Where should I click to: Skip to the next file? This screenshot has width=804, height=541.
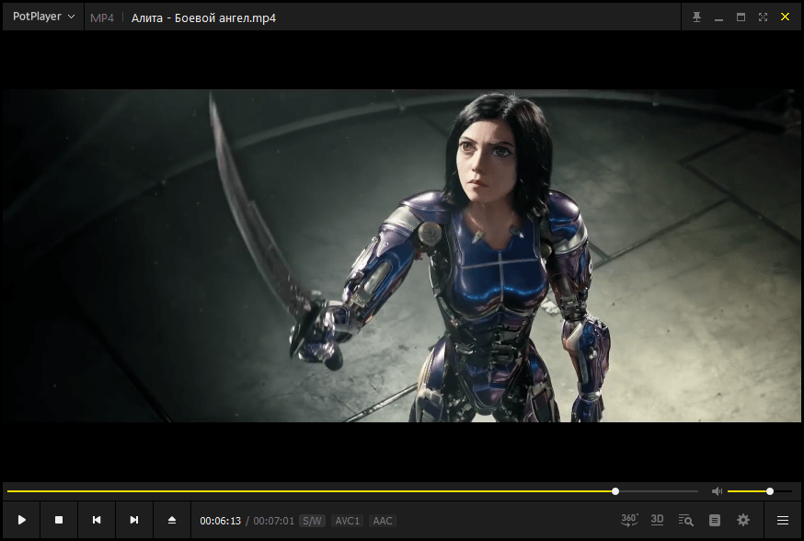click(x=134, y=520)
